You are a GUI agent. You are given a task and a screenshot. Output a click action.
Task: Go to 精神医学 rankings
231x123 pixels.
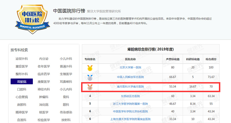[22, 112]
